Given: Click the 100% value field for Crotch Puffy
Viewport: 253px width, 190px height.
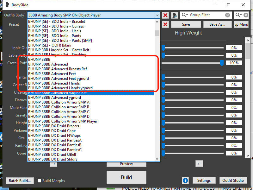Looking at the screenshot, I should 234,63.
